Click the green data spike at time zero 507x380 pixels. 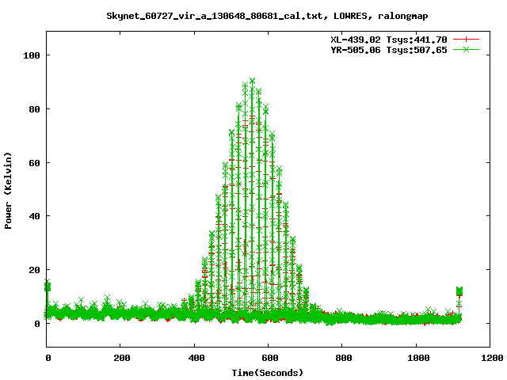click(x=48, y=287)
